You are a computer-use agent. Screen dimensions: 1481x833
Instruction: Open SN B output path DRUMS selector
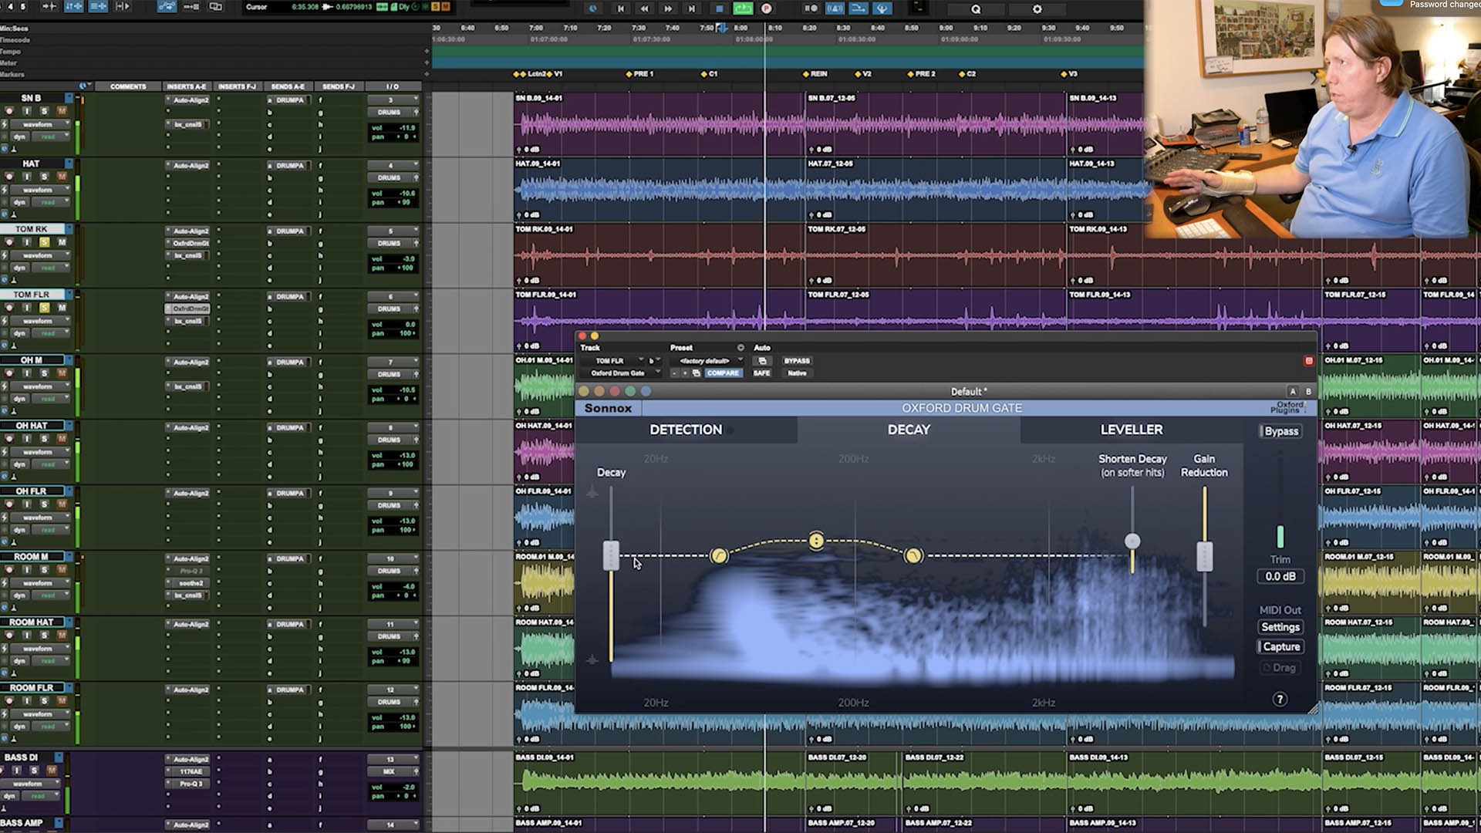pyautogui.click(x=393, y=113)
